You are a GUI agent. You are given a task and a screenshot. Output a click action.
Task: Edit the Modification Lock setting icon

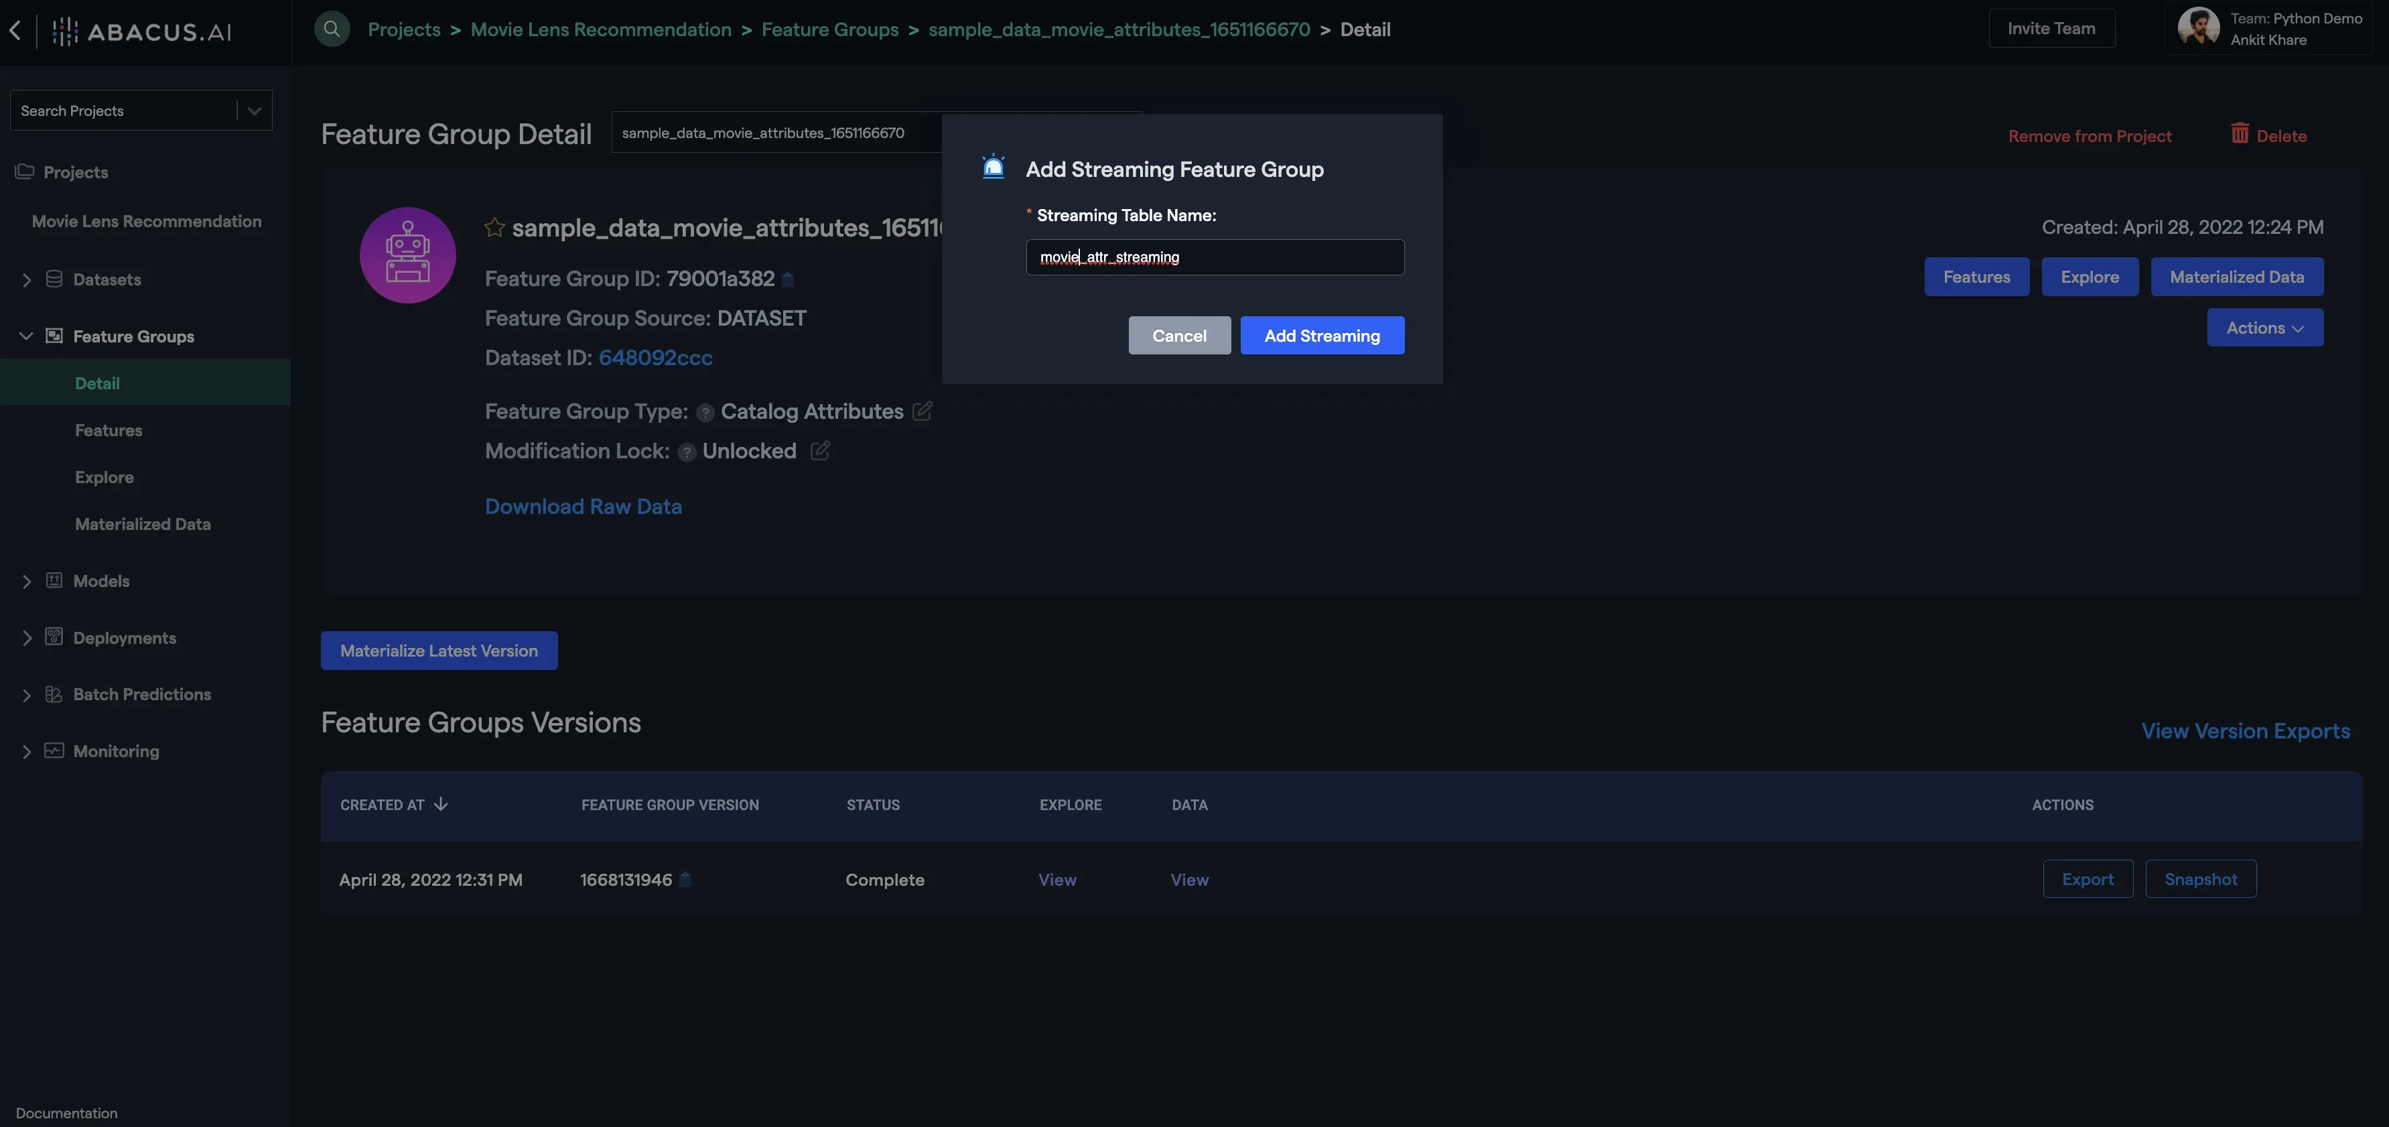(820, 451)
